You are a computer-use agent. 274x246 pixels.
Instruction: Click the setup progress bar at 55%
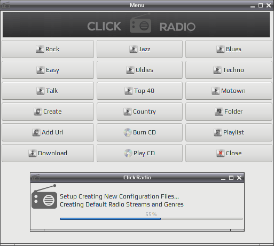click(151, 219)
